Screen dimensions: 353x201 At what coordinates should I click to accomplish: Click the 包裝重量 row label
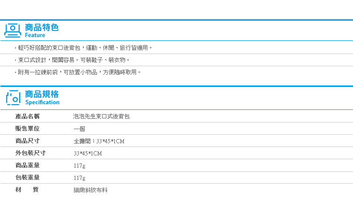pos(27,178)
